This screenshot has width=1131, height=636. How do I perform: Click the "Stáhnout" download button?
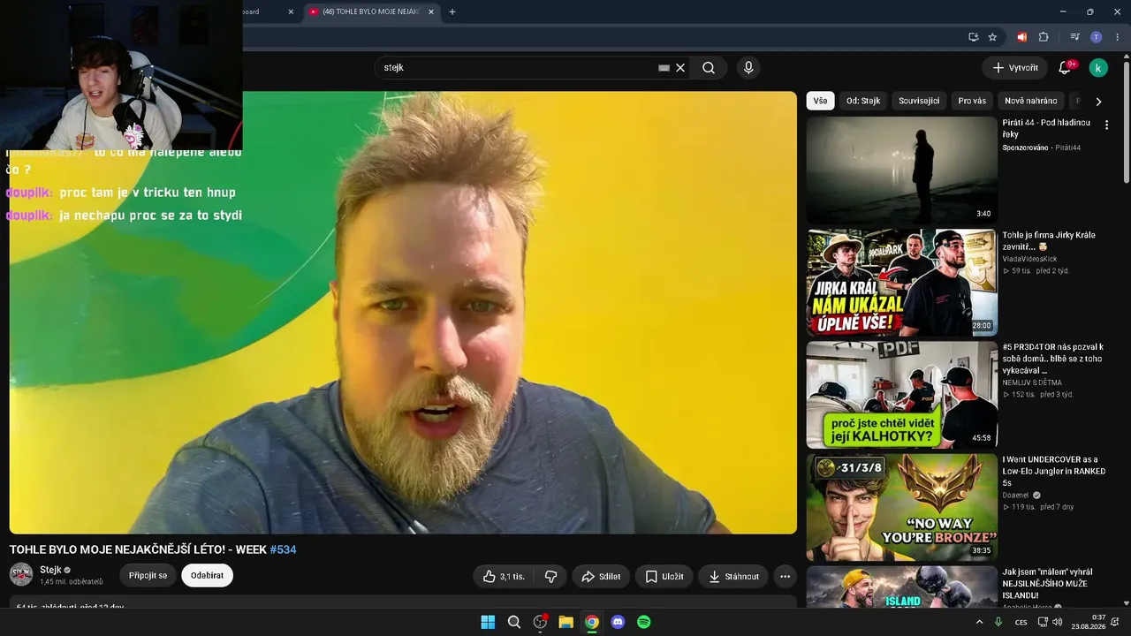(733, 577)
